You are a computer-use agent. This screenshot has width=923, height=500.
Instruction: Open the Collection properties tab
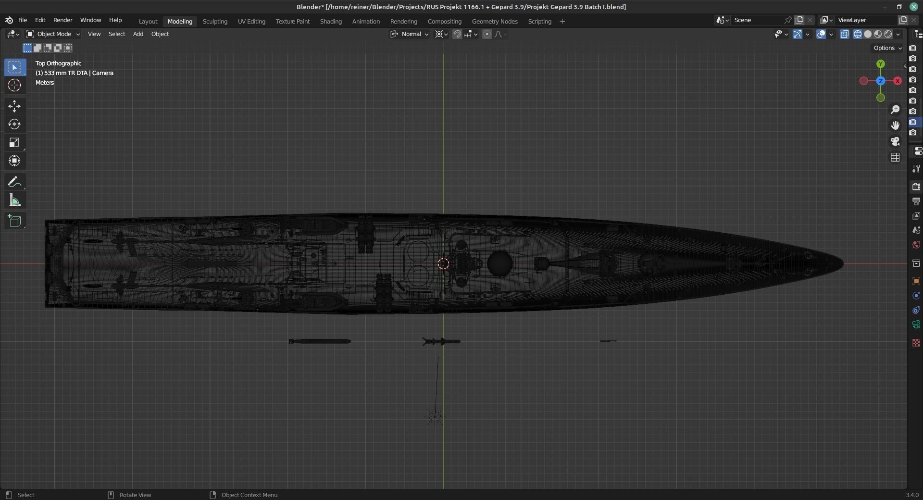(916, 263)
